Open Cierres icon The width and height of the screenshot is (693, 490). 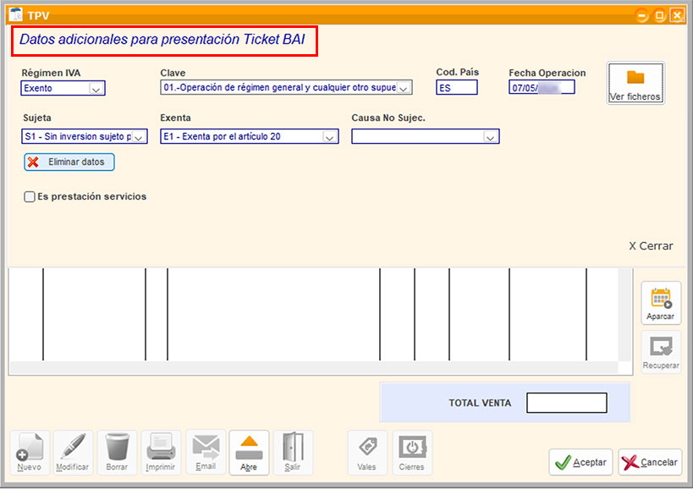pos(412,453)
